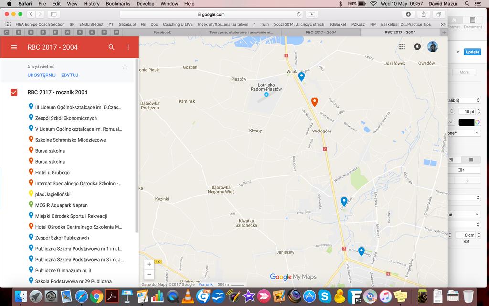This screenshot has width=489, height=306.
Task: Select Szkoła Podstawowa nr 29 Publiczna
Action: (x=73, y=281)
